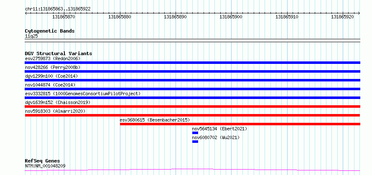Open variant label nsv5645134 (Ebert2021)
Screen dimensions: 372x175
[220, 129]
